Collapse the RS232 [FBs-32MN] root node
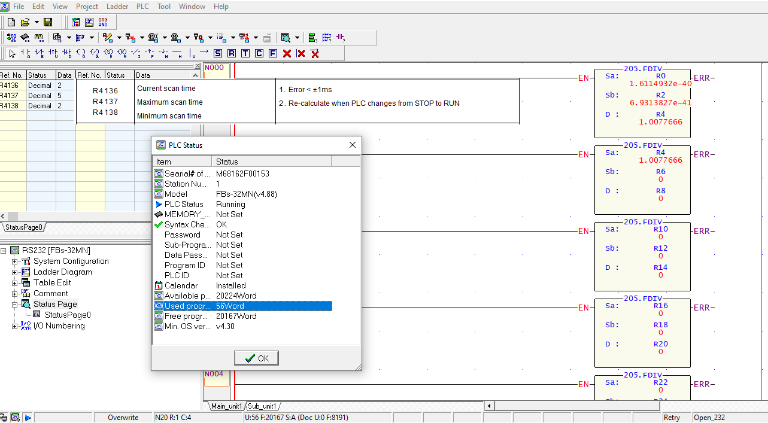 [4, 251]
